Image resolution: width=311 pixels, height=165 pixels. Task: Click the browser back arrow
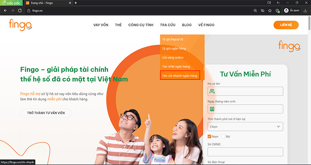tap(5, 10)
